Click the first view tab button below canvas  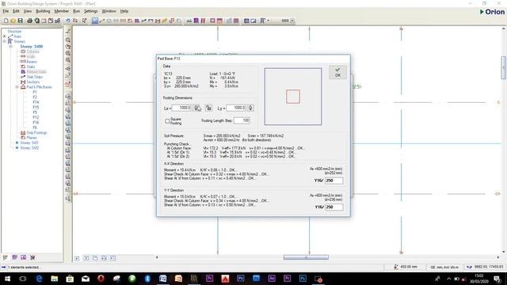click(77, 258)
